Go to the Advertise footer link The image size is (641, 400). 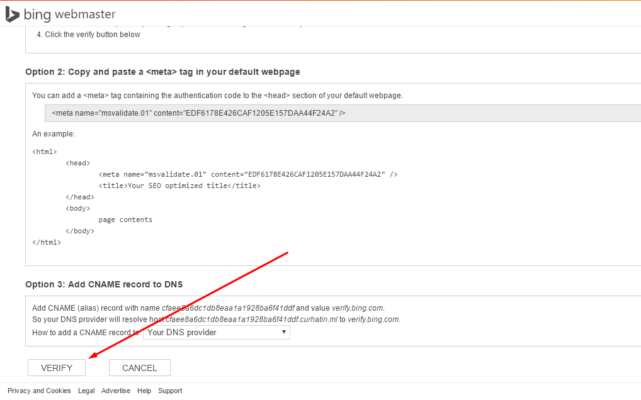[116, 391]
